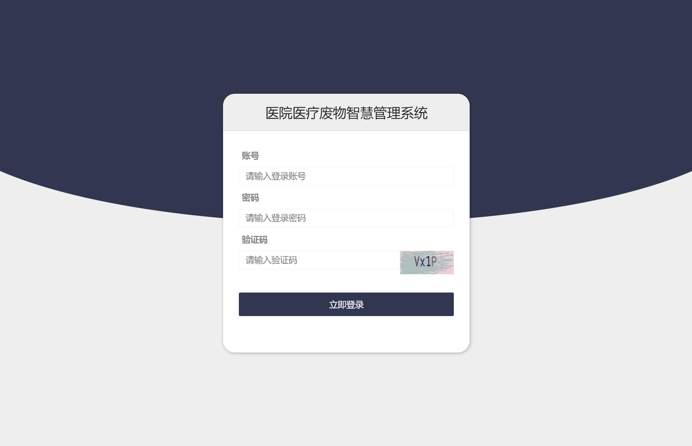Click the title 医院医疗废物智慧管理系统
This screenshot has height=446, width=692.
[346, 113]
